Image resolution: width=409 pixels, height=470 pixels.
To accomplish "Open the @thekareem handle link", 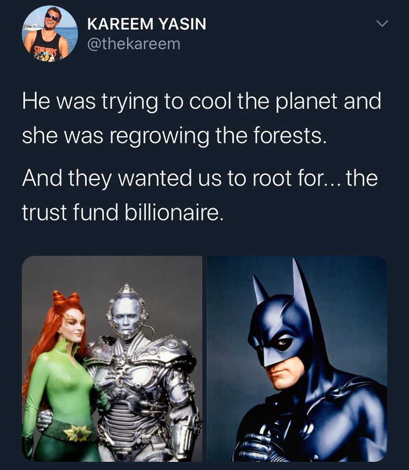I will coord(134,44).
